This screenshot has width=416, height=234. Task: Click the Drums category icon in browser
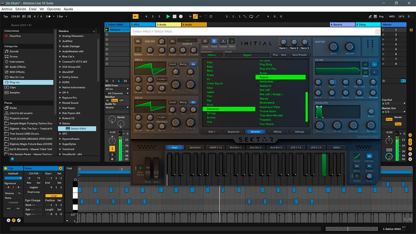7,57
